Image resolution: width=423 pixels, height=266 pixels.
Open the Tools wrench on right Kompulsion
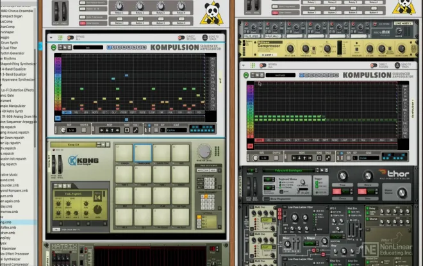pos(328,158)
